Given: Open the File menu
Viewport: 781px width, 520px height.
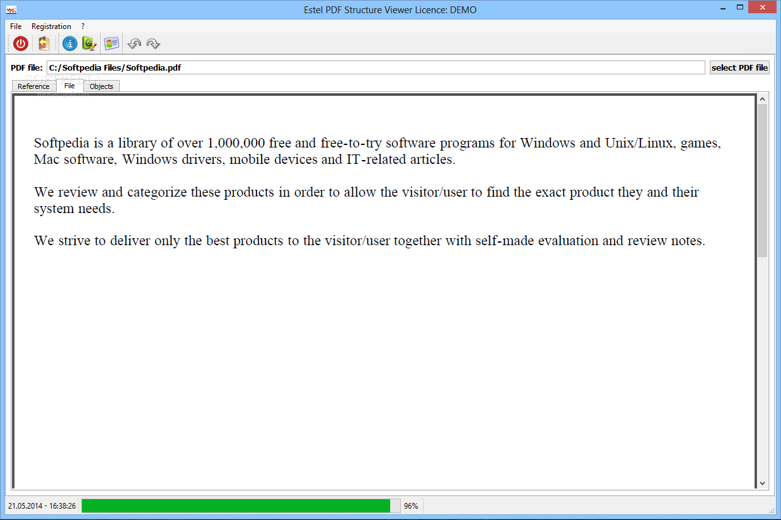Looking at the screenshot, I should tap(16, 26).
